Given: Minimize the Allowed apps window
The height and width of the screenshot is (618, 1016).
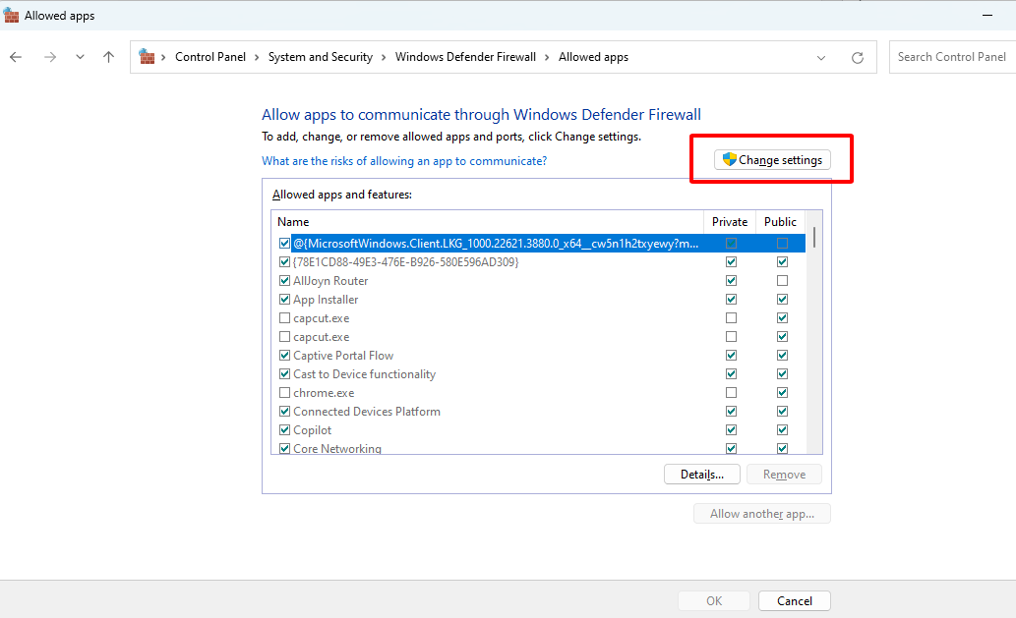Looking at the screenshot, I should (x=987, y=15).
